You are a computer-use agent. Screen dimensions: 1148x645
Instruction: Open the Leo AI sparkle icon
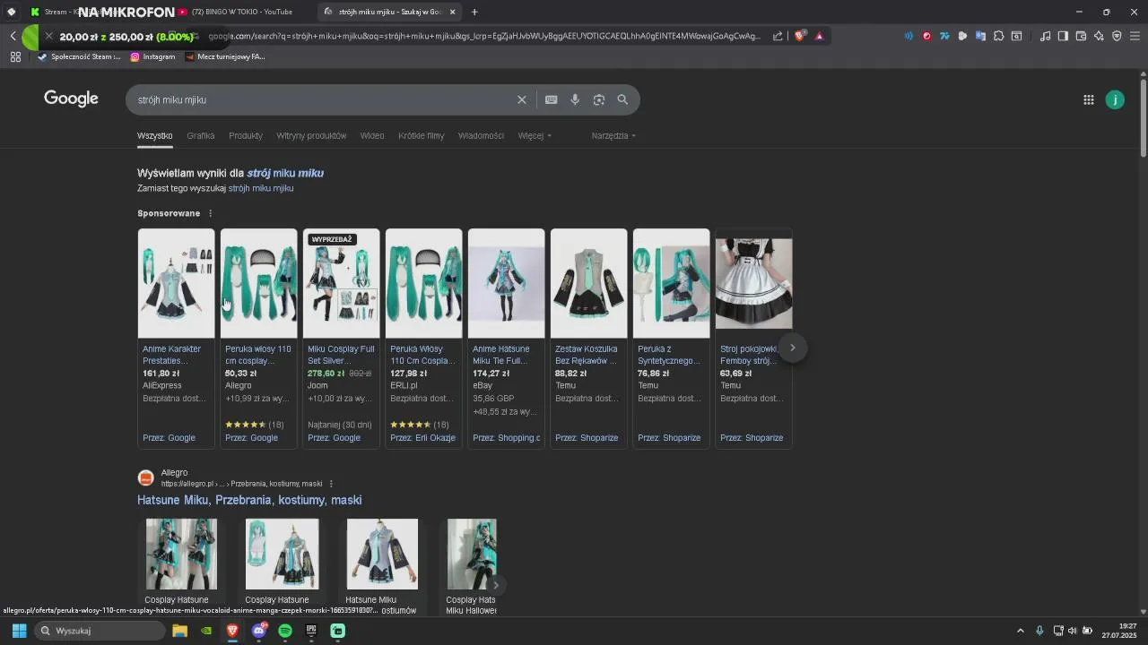[x=1099, y=36]
